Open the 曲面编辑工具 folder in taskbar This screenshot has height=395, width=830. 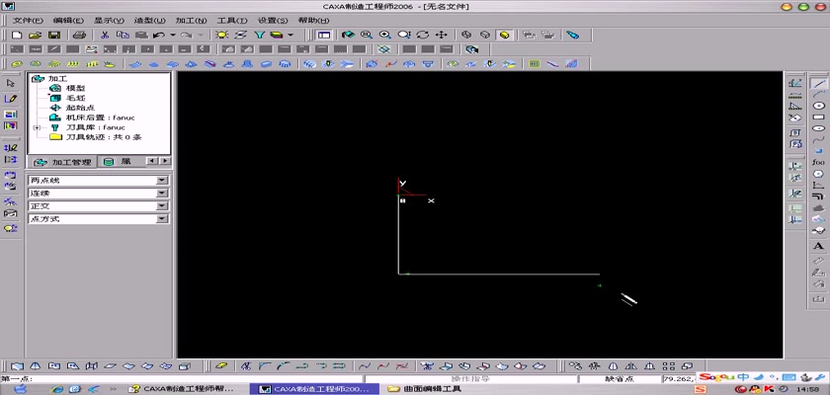pyautogui.click(x=426, y=389)
